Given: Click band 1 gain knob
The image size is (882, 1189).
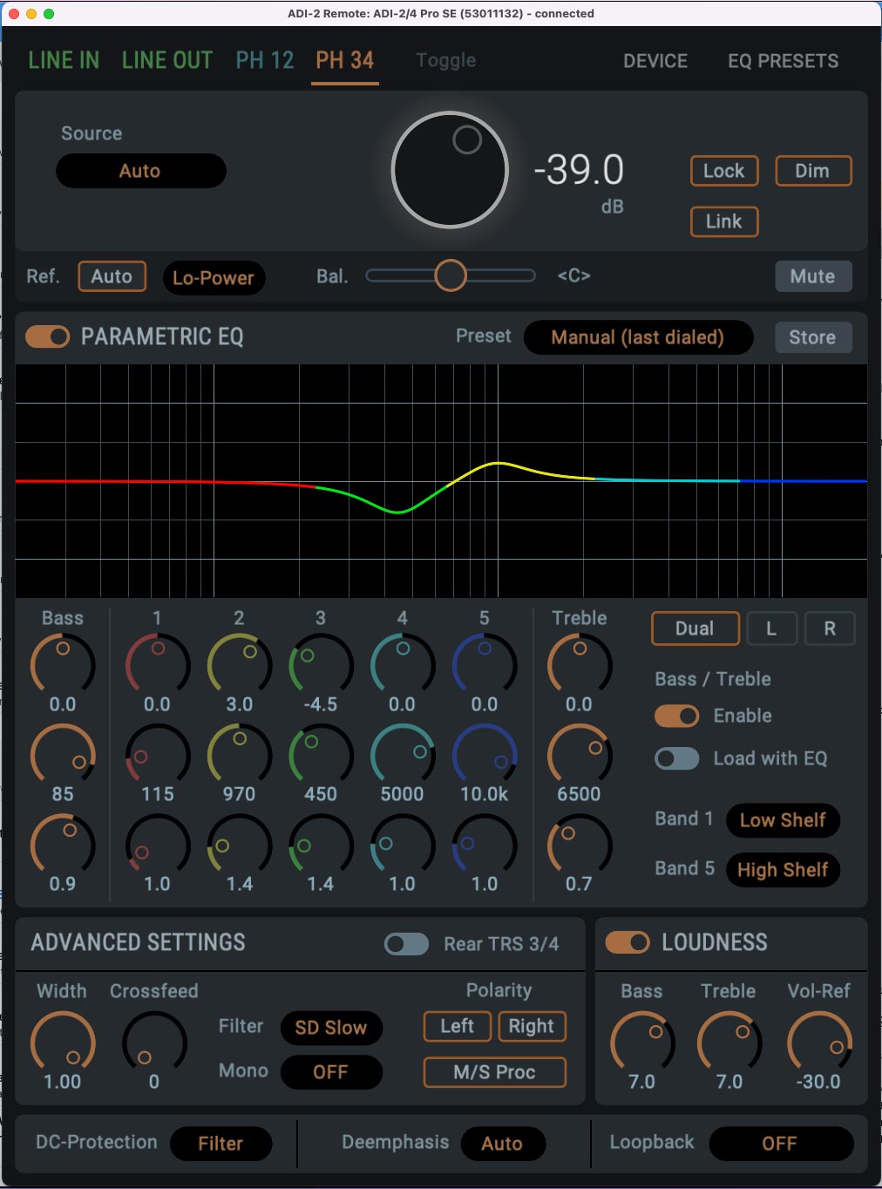Looking at the screenshot, I should pos(158,664).
